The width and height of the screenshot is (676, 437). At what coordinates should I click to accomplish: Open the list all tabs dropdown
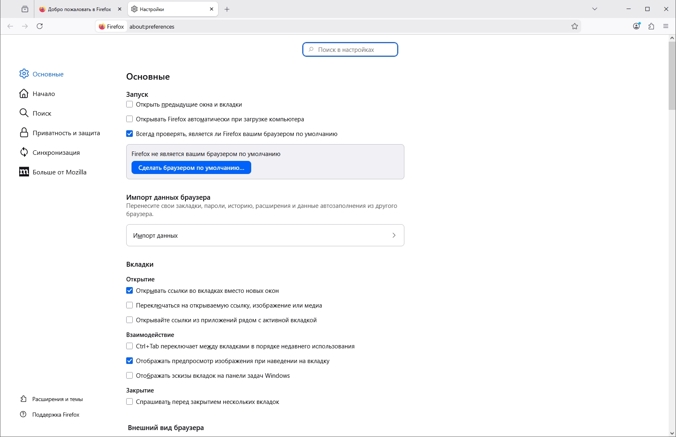point(595,9)
